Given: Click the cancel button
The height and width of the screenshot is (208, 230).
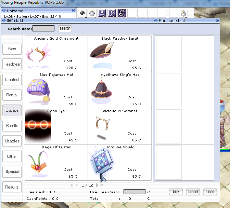Looking at the screenshot, I should coord(193,192).
